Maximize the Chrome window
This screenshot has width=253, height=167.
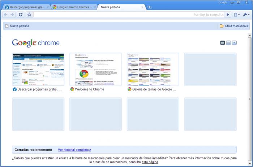tap(238, 2)
